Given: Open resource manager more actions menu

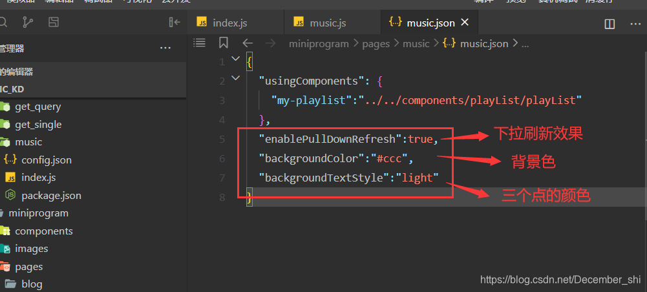Looking at the screenshot, I should [x=165, y=48].
